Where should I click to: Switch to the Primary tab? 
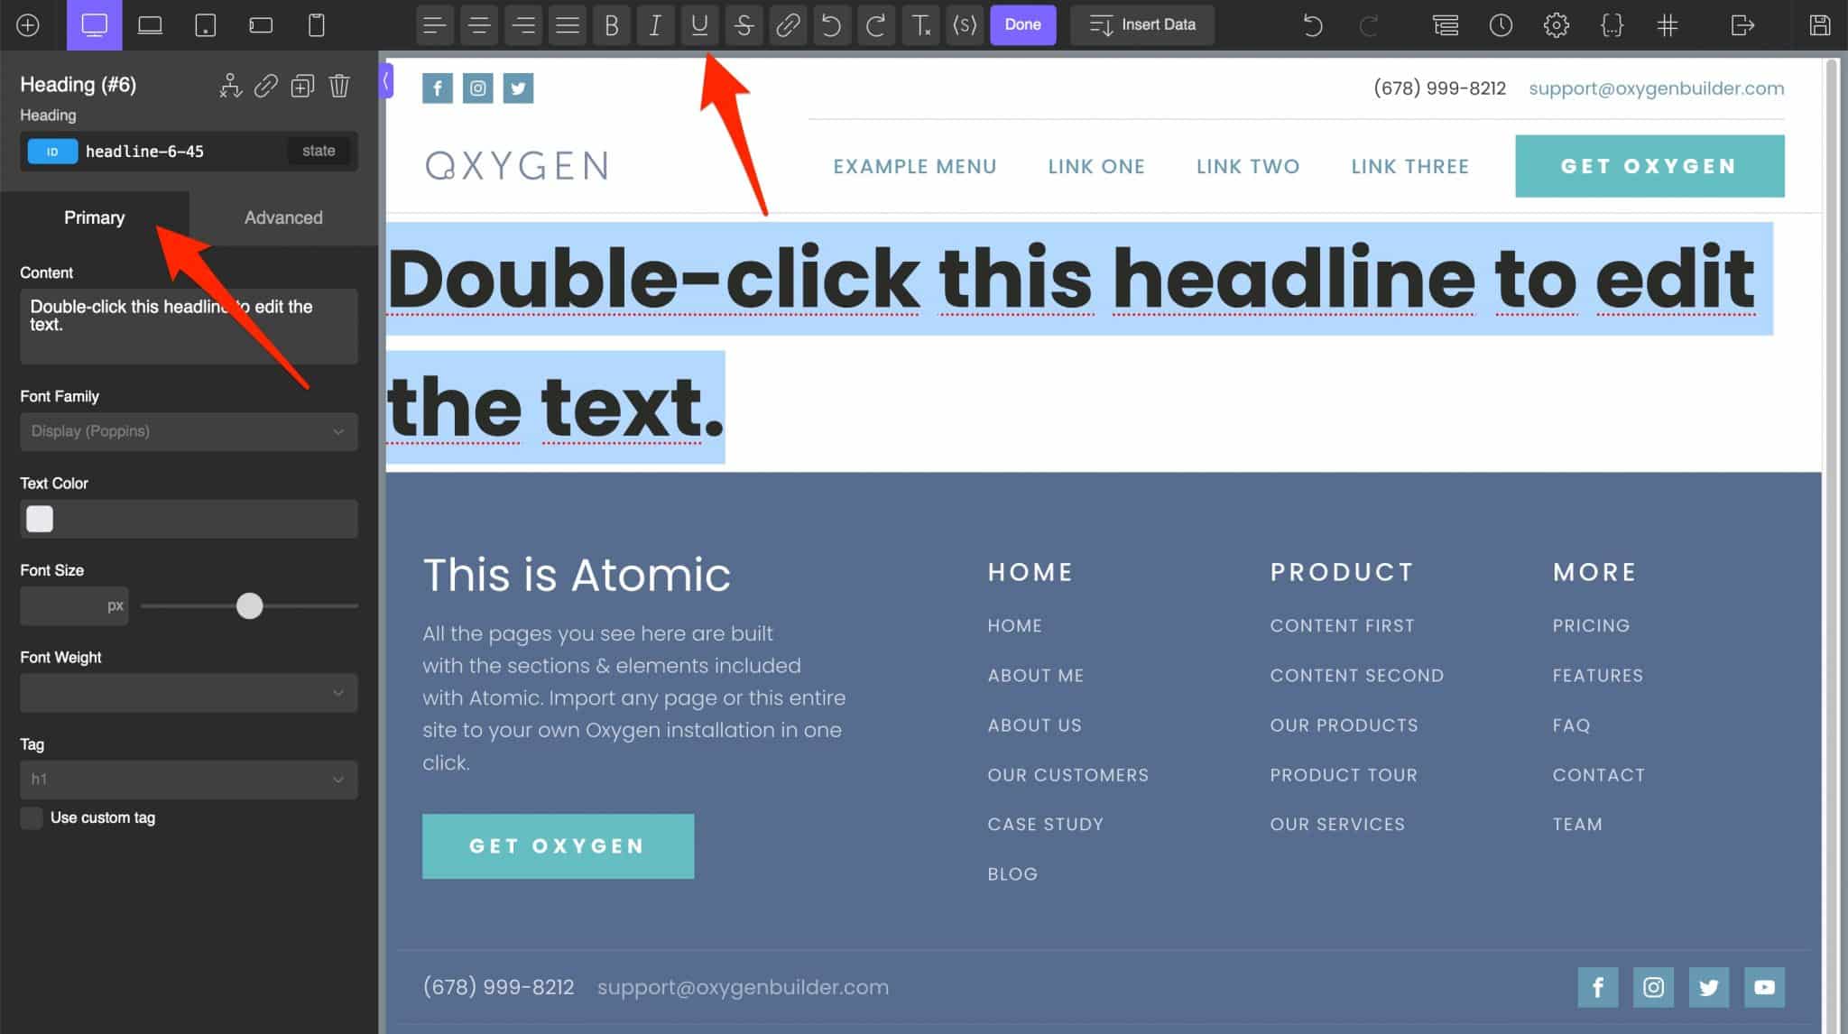94,217
